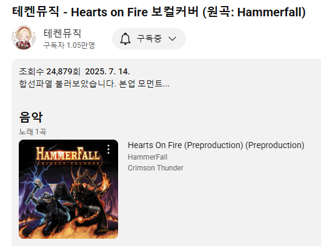321x246 pixels.
Task: Click the HammerFall logo on album art
Action: [x=68, y=154]
